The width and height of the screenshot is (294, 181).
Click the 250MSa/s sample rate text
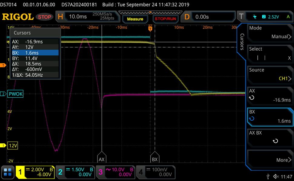(x=102, y=14)
